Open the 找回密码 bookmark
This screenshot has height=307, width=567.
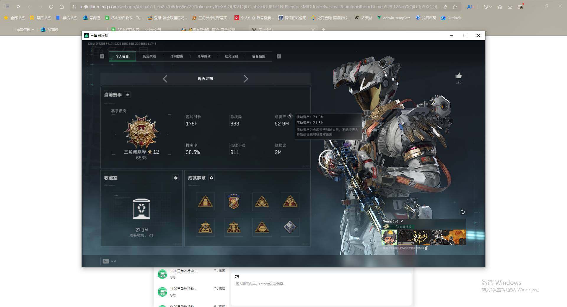click(x=426, y=18)
